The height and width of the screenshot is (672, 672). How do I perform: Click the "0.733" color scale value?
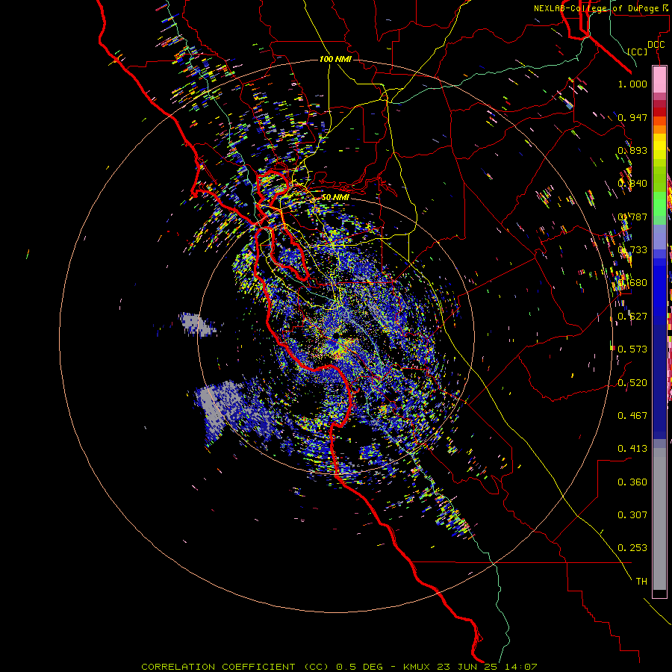[x=632, y=250]
